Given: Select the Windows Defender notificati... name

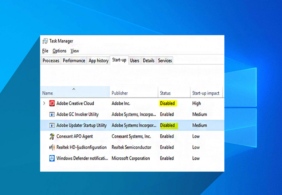Looking at the screenshot, I should point(82,158).
